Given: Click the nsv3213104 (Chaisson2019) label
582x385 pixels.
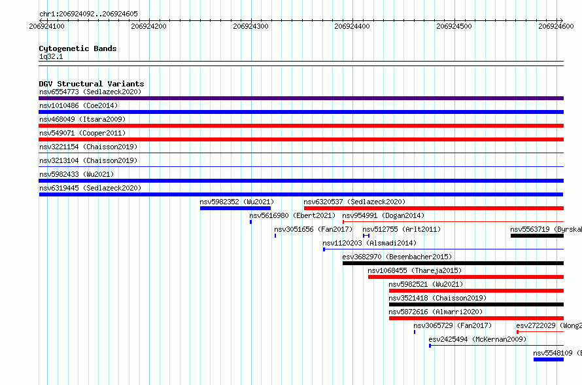Looking at the screenshot, I should coord(88,160).
